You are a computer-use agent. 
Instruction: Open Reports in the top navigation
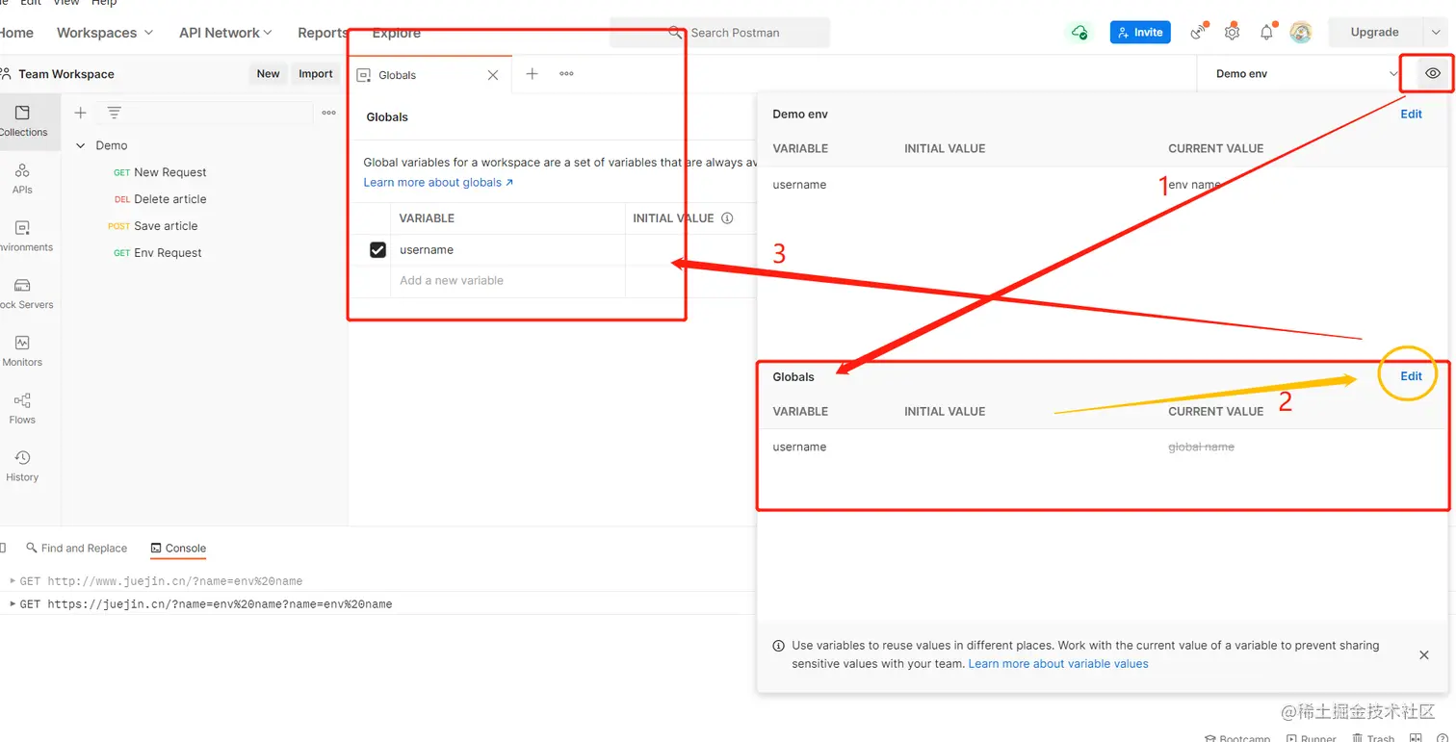(323, 33)
